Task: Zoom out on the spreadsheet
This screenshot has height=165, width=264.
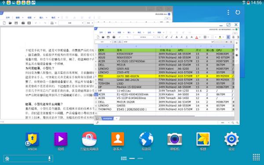Action: (237, 123)
